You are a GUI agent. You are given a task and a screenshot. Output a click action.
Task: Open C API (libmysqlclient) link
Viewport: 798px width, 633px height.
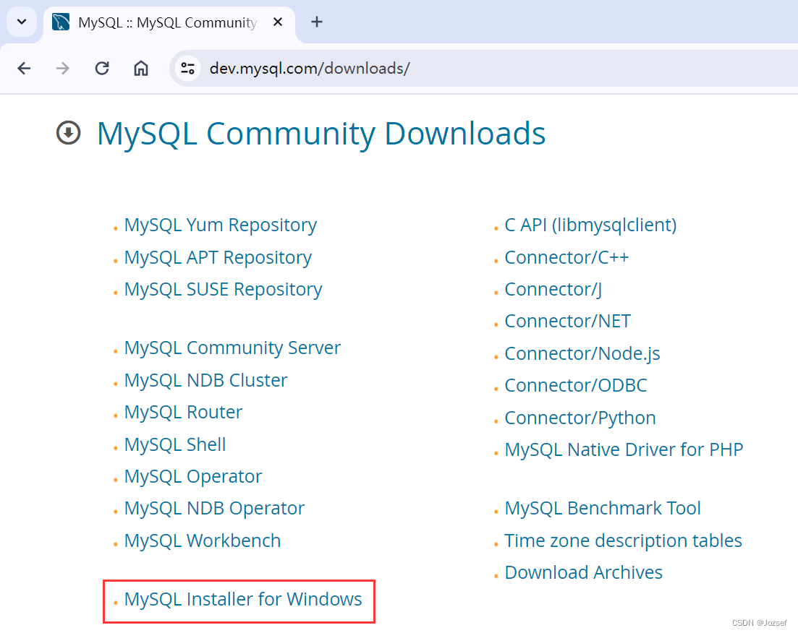590,225
